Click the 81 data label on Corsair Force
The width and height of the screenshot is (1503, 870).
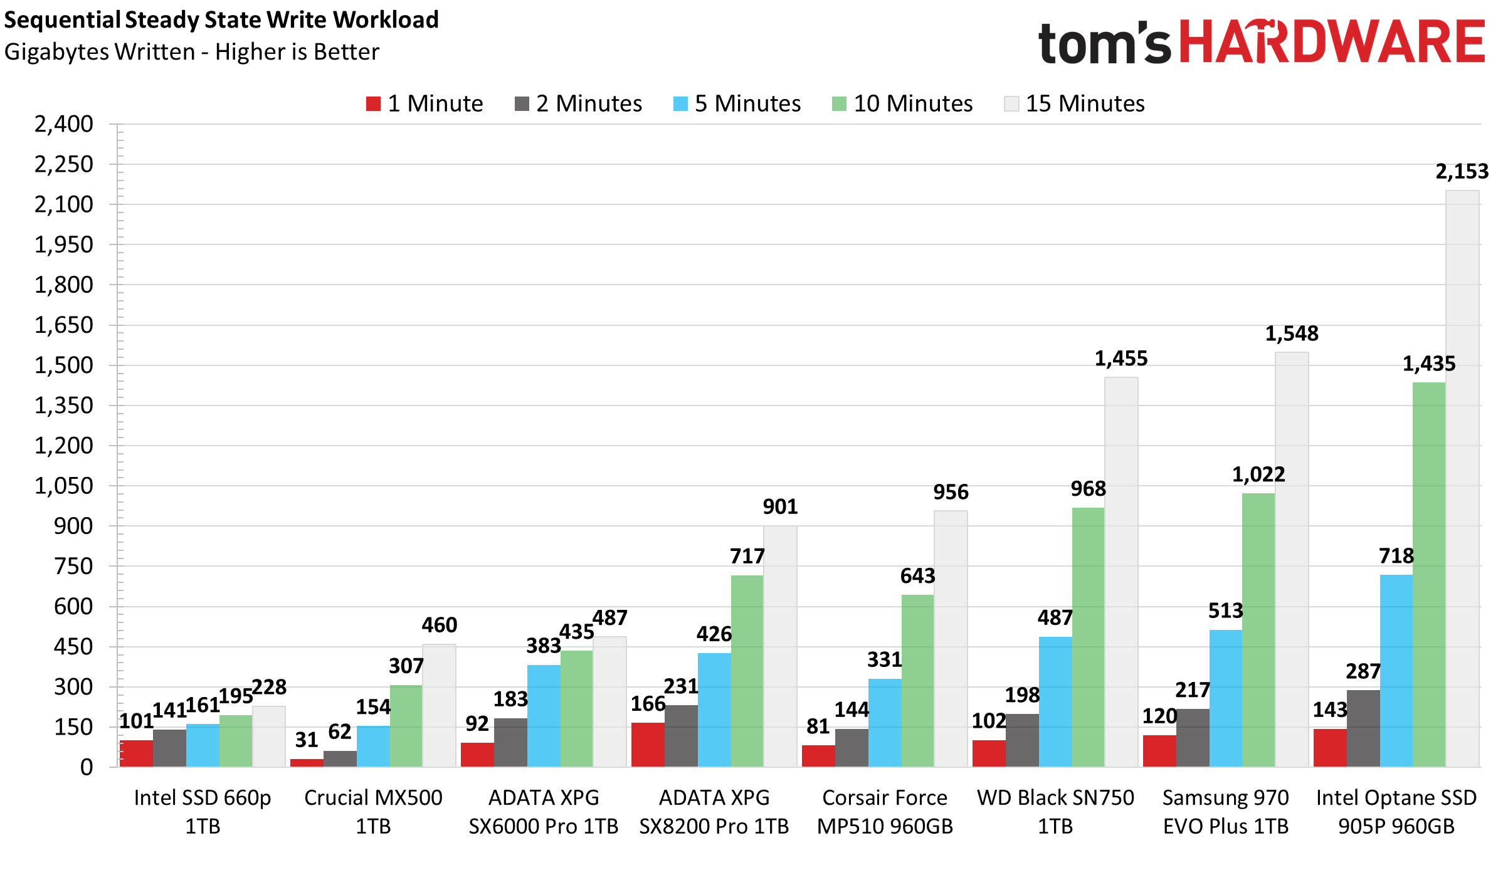coord(818,726)
